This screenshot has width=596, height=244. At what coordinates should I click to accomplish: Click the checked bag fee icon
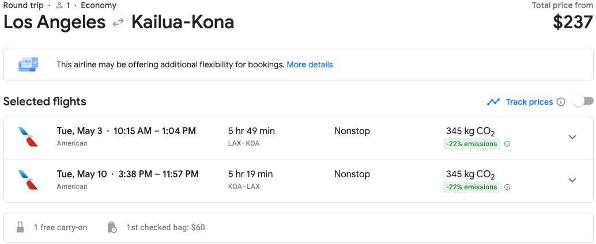(112, 227)
